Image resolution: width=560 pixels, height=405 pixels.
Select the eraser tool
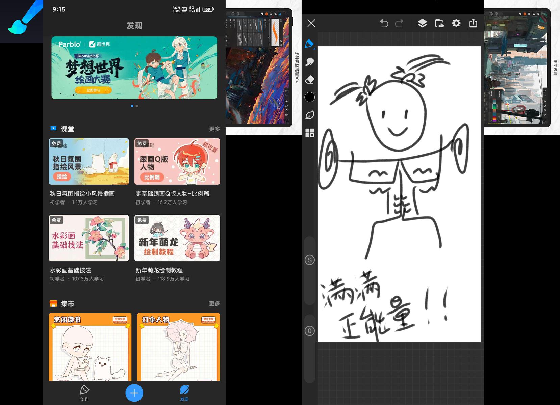[x=309, y=80]
